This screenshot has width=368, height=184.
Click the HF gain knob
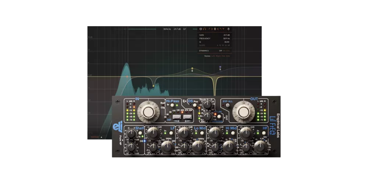[x=246, y=134]
